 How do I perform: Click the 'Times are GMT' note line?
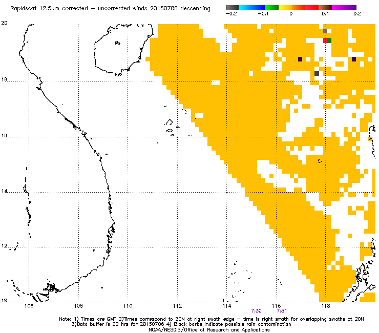point(211,319)
